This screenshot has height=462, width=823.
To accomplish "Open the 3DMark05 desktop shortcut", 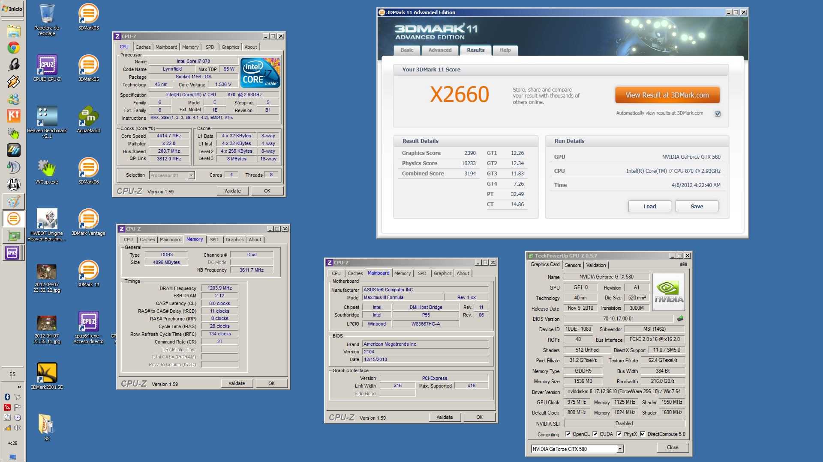I will click(88, 68).
